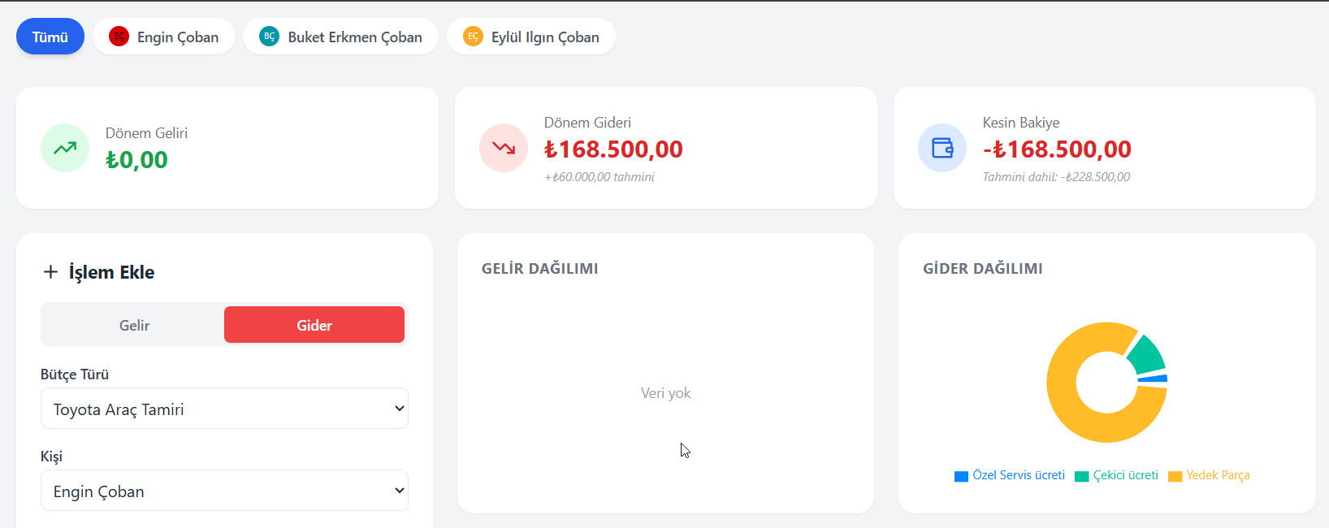The image size is (1329, 528).
Task: Click Engin Çoban's red avatar icon
Action: click(x=119, y=37)
